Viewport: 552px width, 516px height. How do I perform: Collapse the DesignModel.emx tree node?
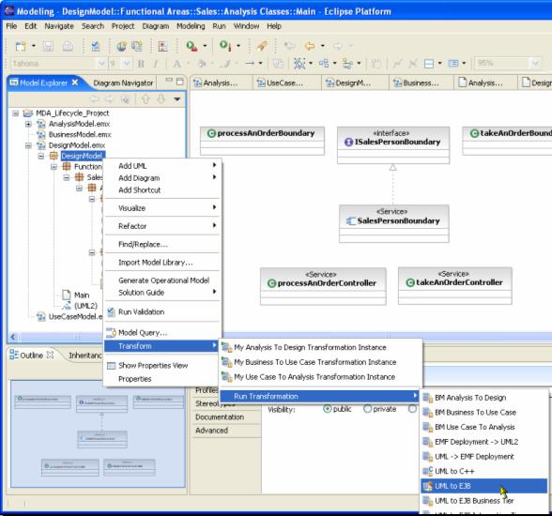pos(28,145)
